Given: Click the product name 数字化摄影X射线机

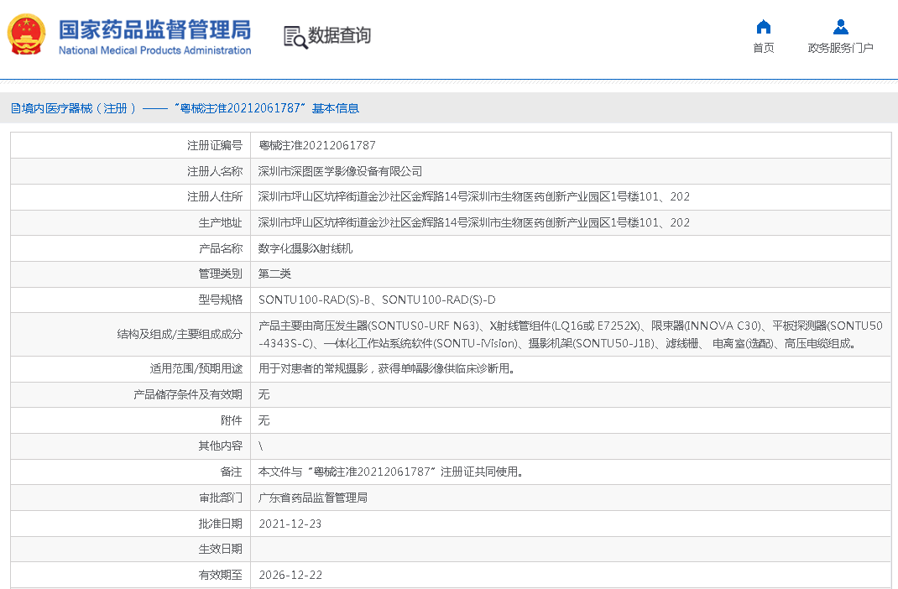Looking at the screenshot, I should (x=305, y=248).
